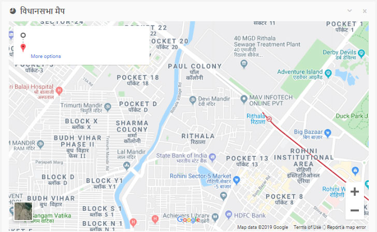Select the Big Bazaar shopping pin
The image size is (377, 232).
click(x=327, y=133)
